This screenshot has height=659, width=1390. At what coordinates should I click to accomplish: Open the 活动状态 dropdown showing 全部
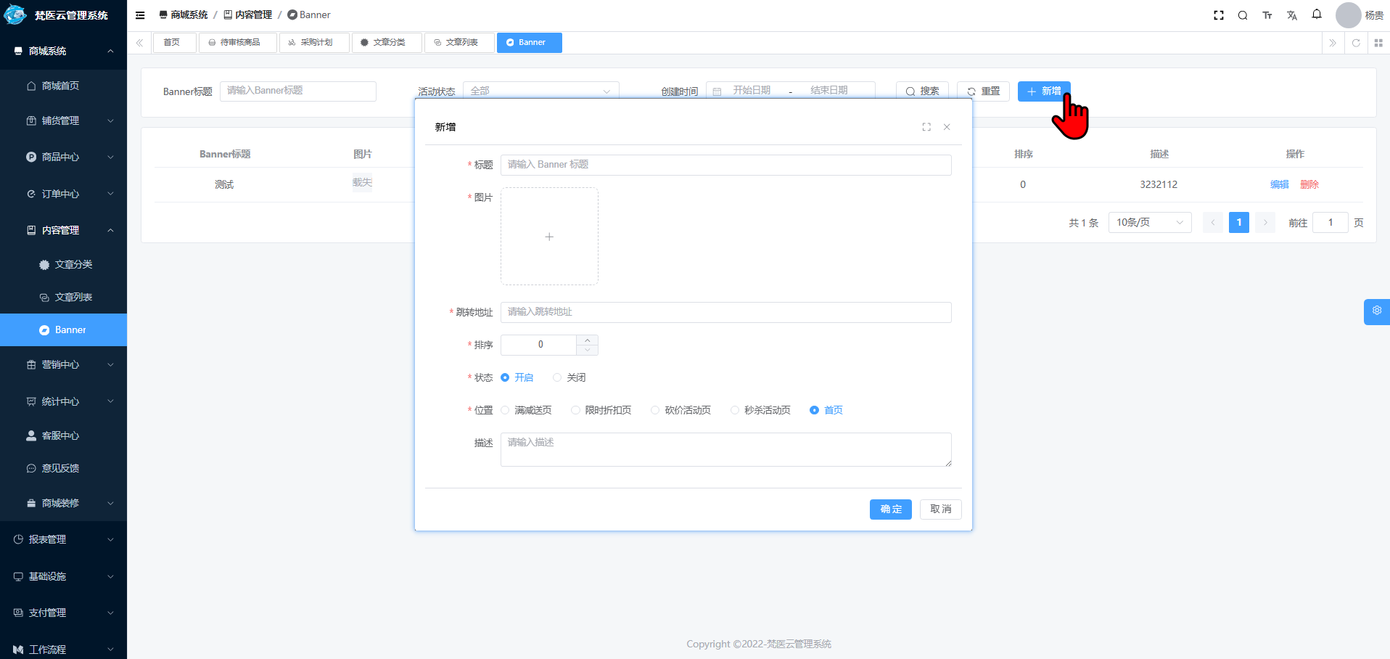coord(540,91)
